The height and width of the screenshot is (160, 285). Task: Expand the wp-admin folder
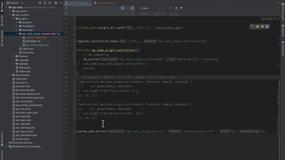[10, 11]
